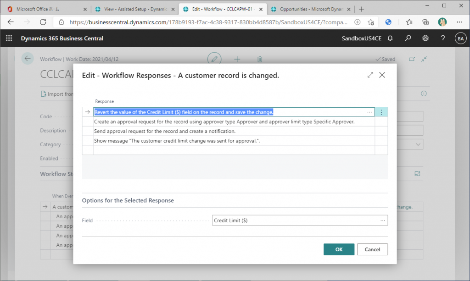Click the plus new record icon
470x281 pixels.
pos(237,59)
